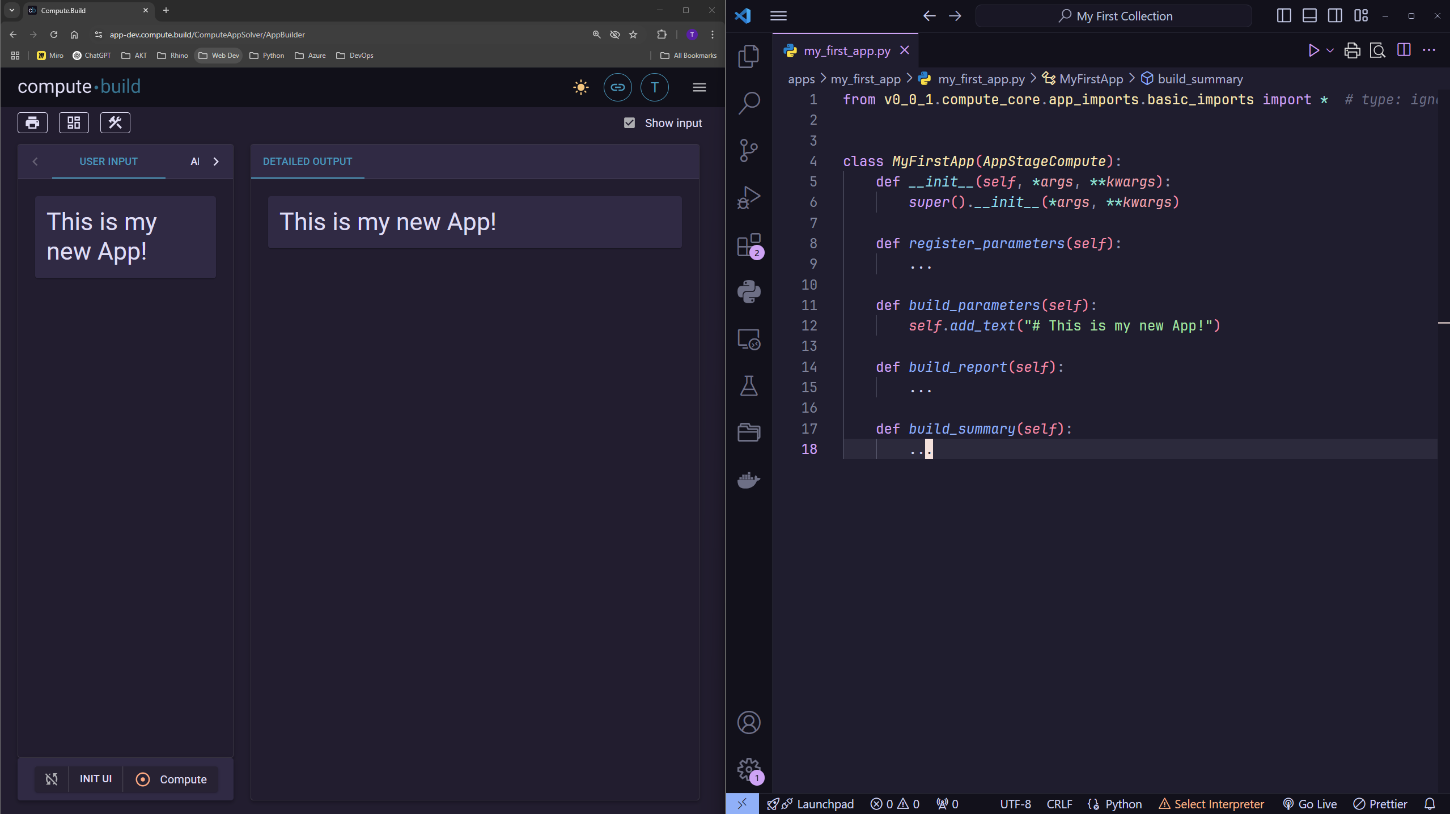Open the VS Code hamburger menu
The width and height of the screenshot is (1450, 814).
point(778,16)
